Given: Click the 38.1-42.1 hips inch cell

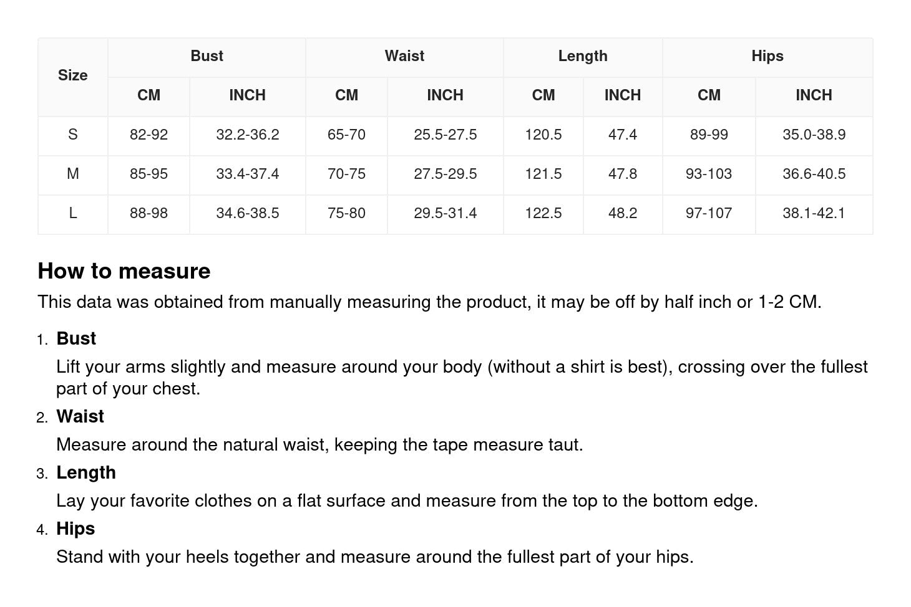Looking at the screenshot, I should [814, 213].
